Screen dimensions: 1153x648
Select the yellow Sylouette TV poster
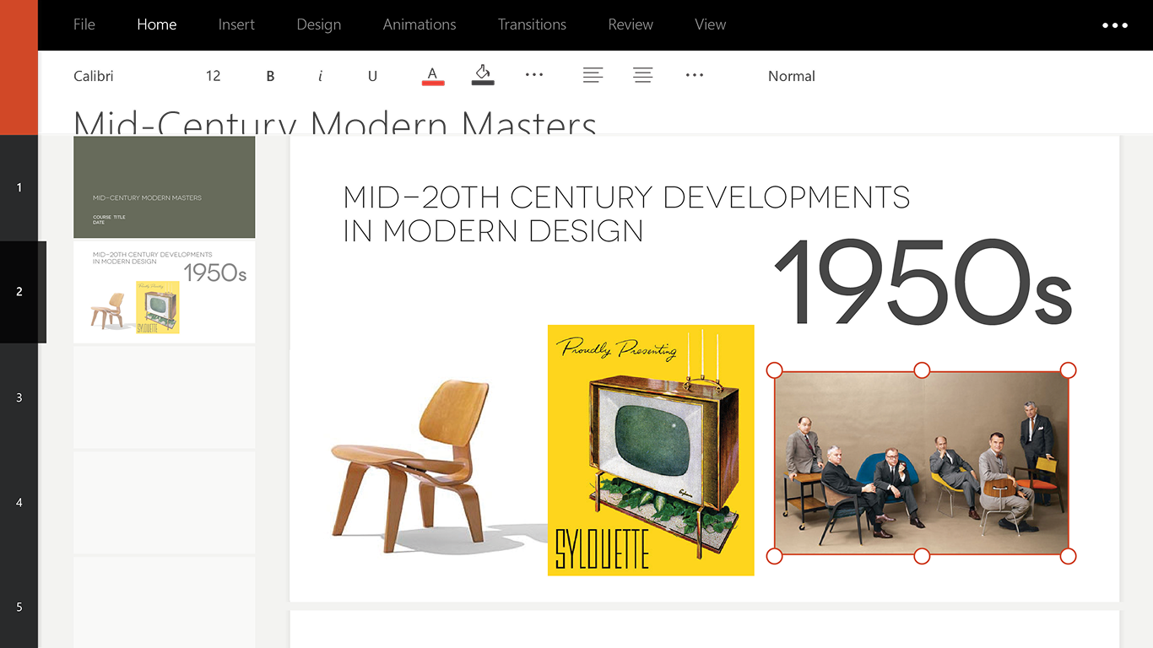click(651, 450)
